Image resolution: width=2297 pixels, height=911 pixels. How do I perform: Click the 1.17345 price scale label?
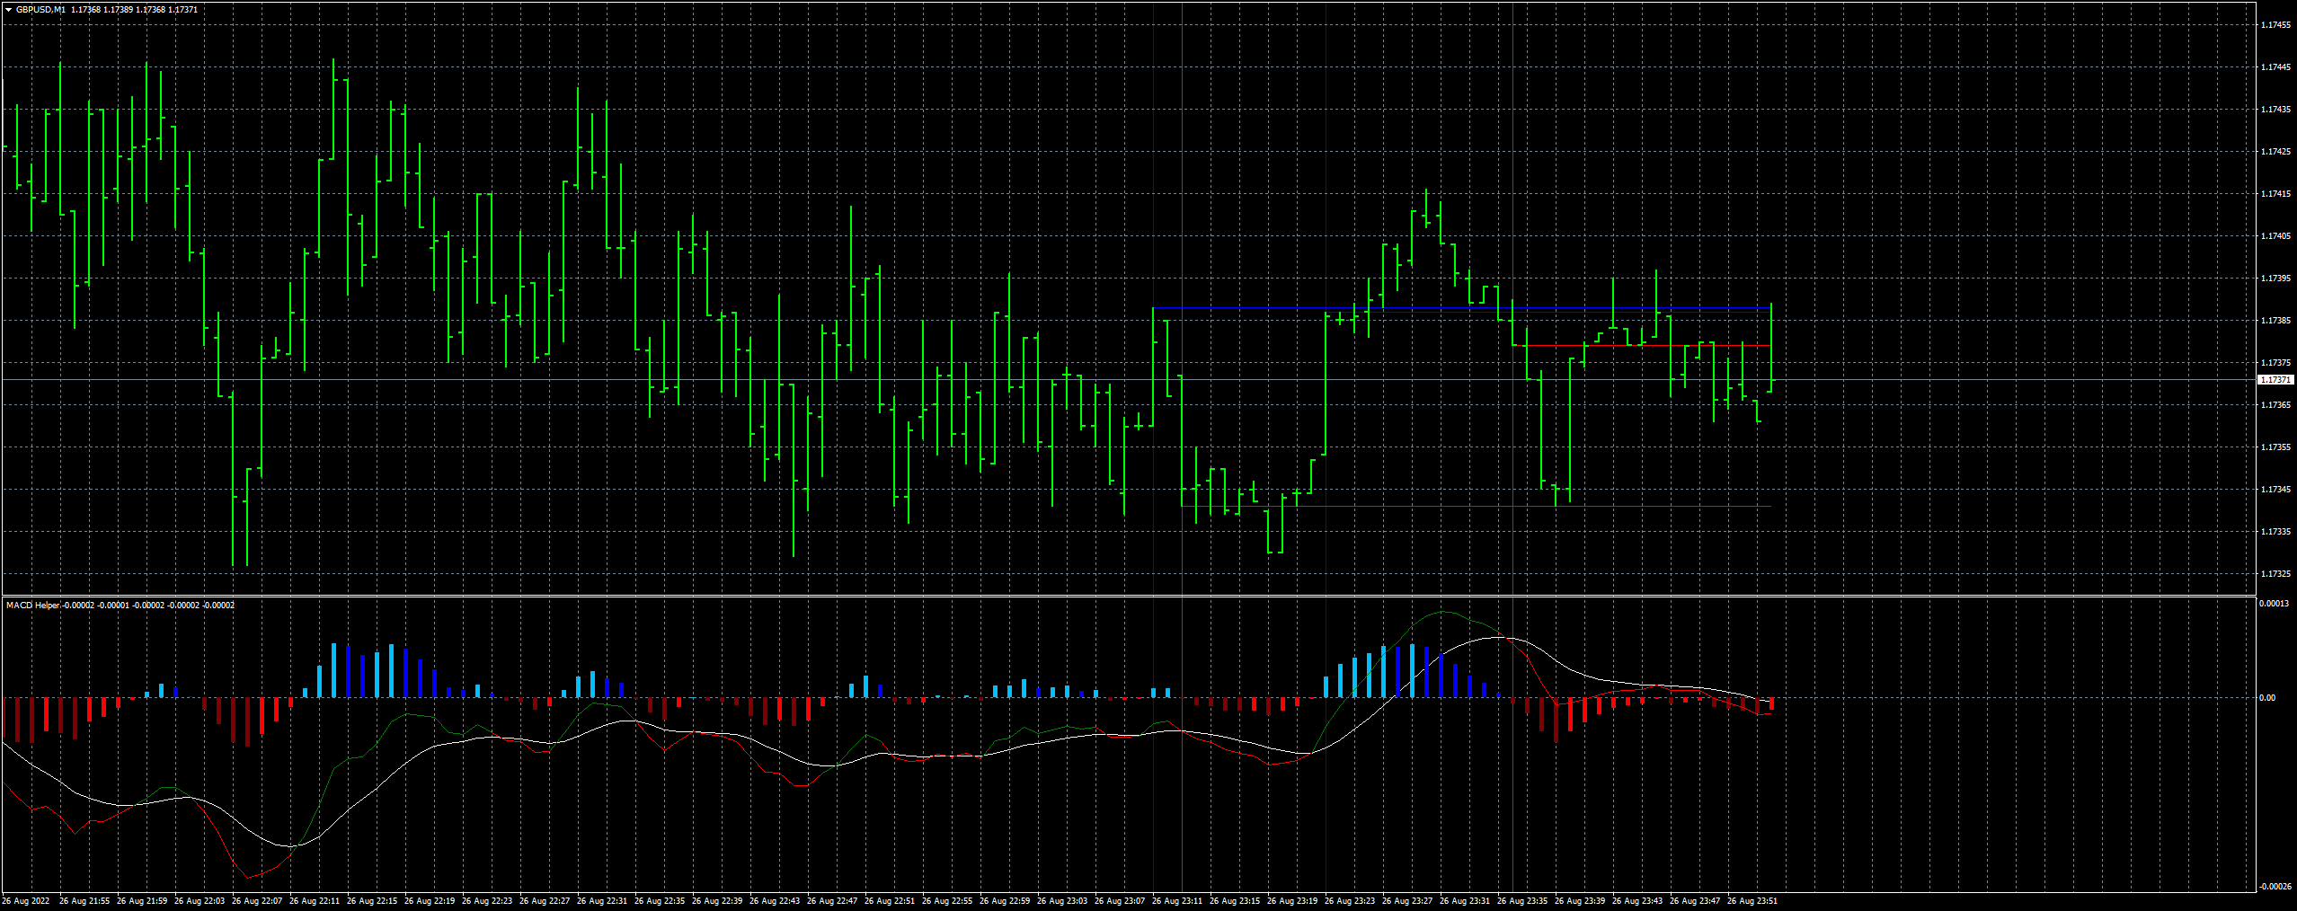tap(2276, 490)
